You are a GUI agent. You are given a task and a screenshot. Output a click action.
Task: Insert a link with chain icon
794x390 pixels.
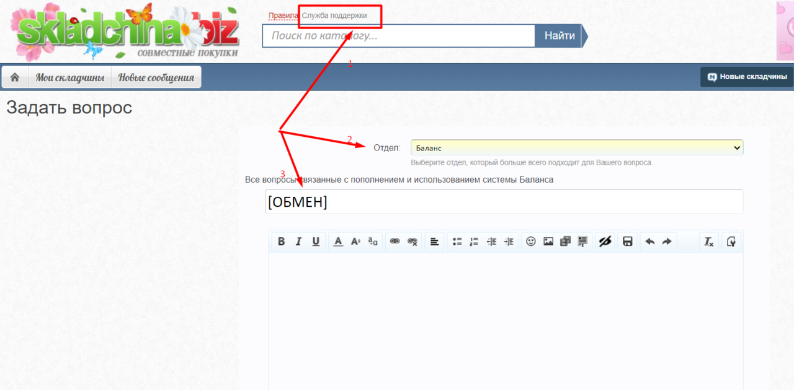(x=395, y=241)
